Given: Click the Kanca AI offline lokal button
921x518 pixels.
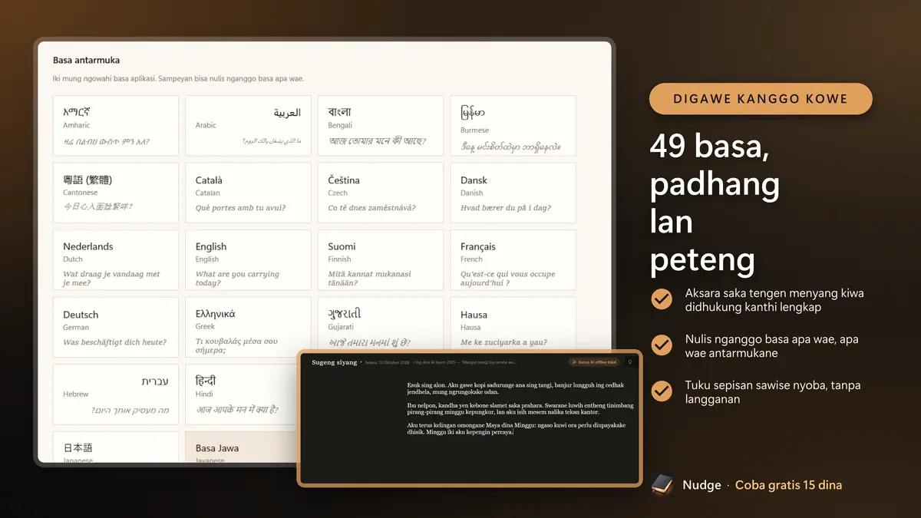Looking at the screenshot, I should click(593, 362).
